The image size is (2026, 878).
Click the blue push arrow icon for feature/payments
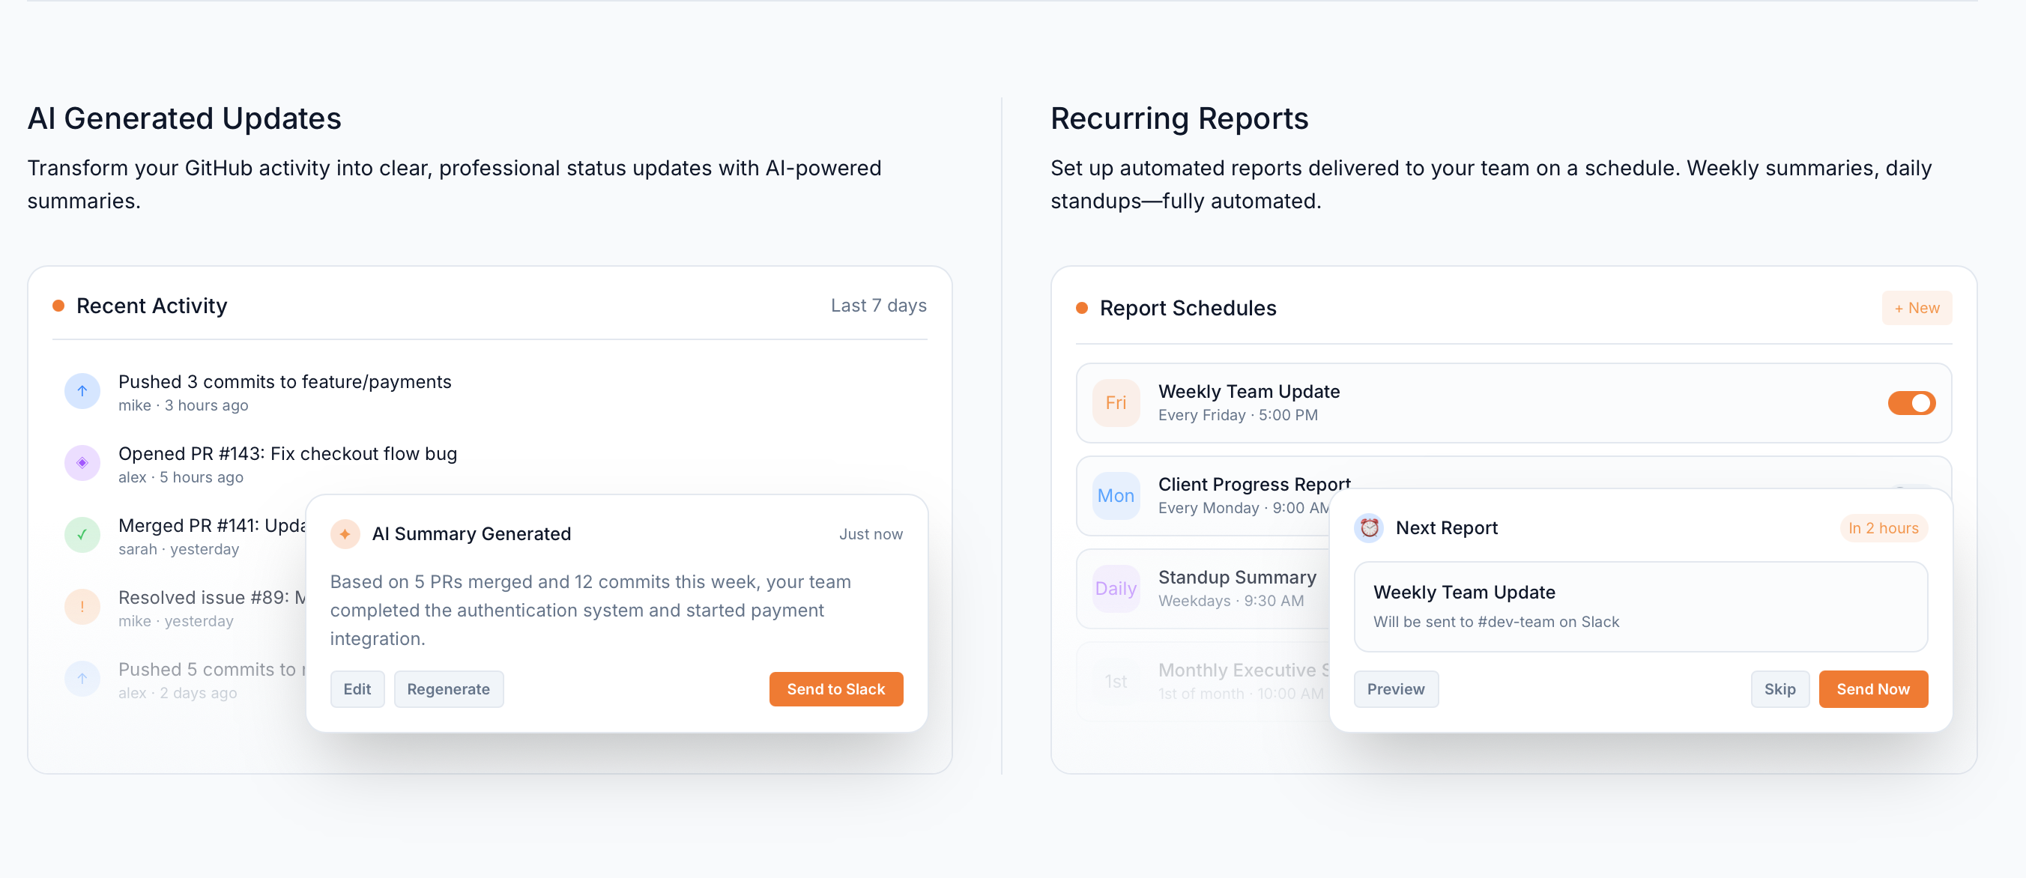(82, 390)
